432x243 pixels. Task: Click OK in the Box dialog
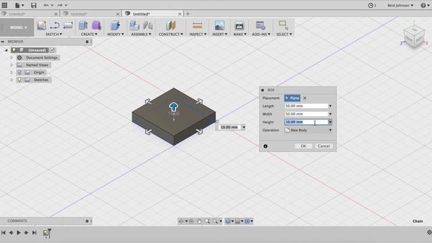(x=303, y=146)
